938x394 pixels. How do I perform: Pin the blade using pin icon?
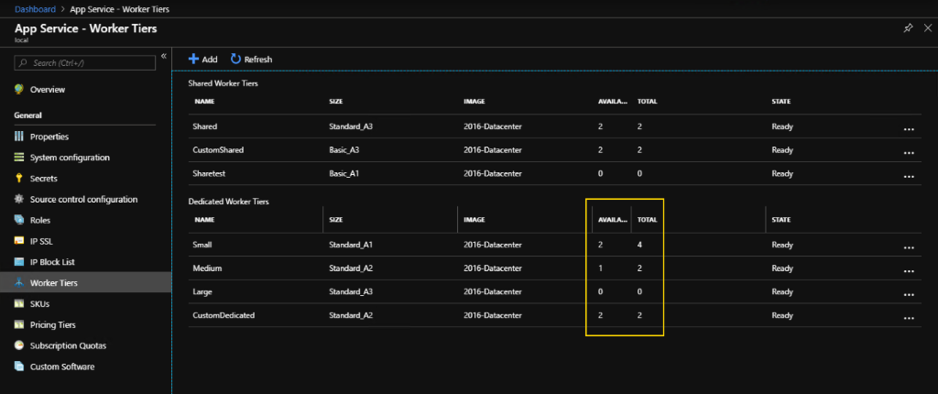[908, 28]
